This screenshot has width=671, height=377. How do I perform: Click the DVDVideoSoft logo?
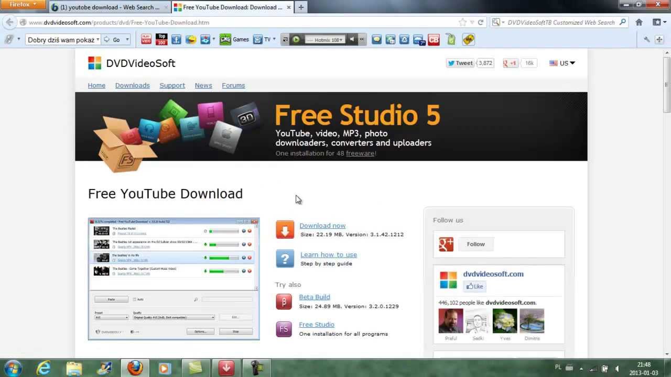pos(132,63)
